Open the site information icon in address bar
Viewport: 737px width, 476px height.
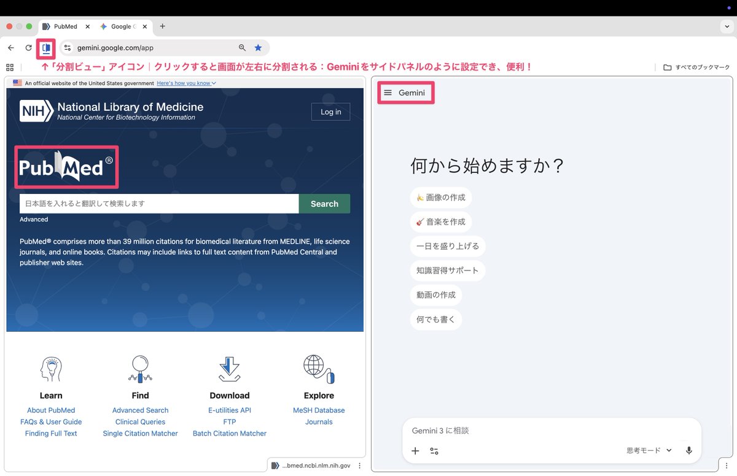coord(68,48)
